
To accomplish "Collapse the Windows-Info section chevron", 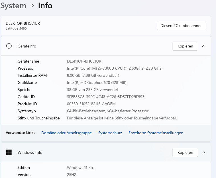I will point(204,152).
